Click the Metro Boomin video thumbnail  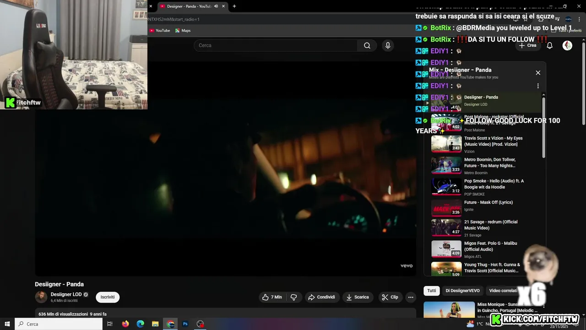coord(446,165)
